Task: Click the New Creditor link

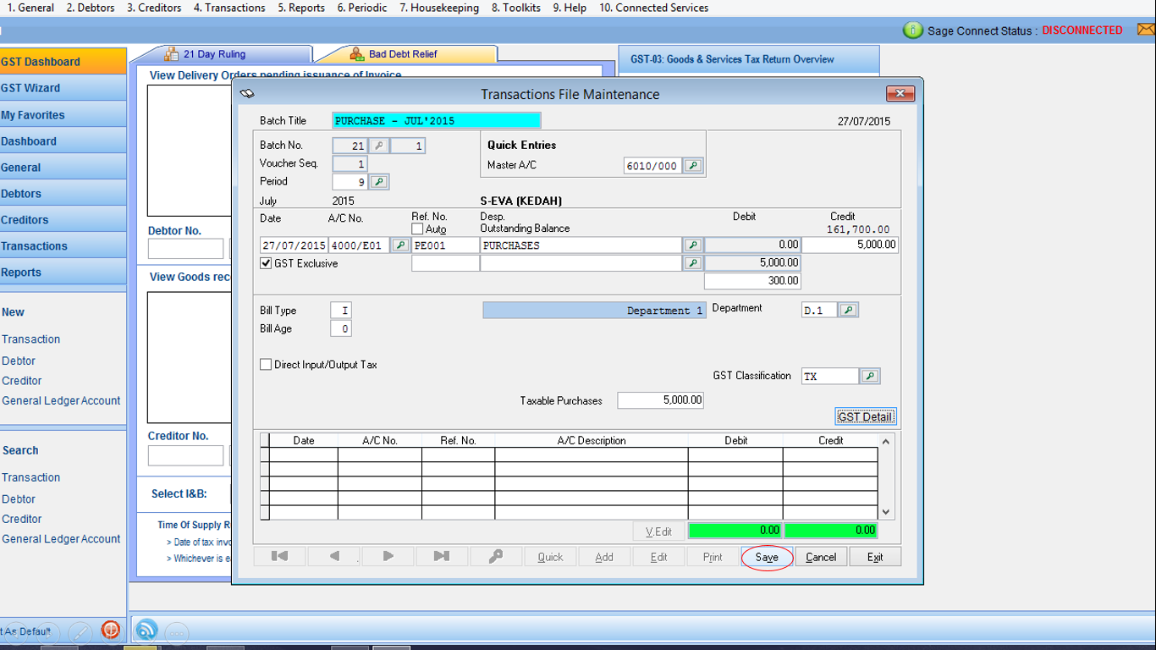Action: (x=22, y=381)
